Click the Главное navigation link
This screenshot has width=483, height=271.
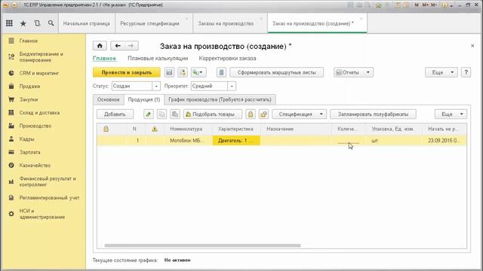(104, 59)
